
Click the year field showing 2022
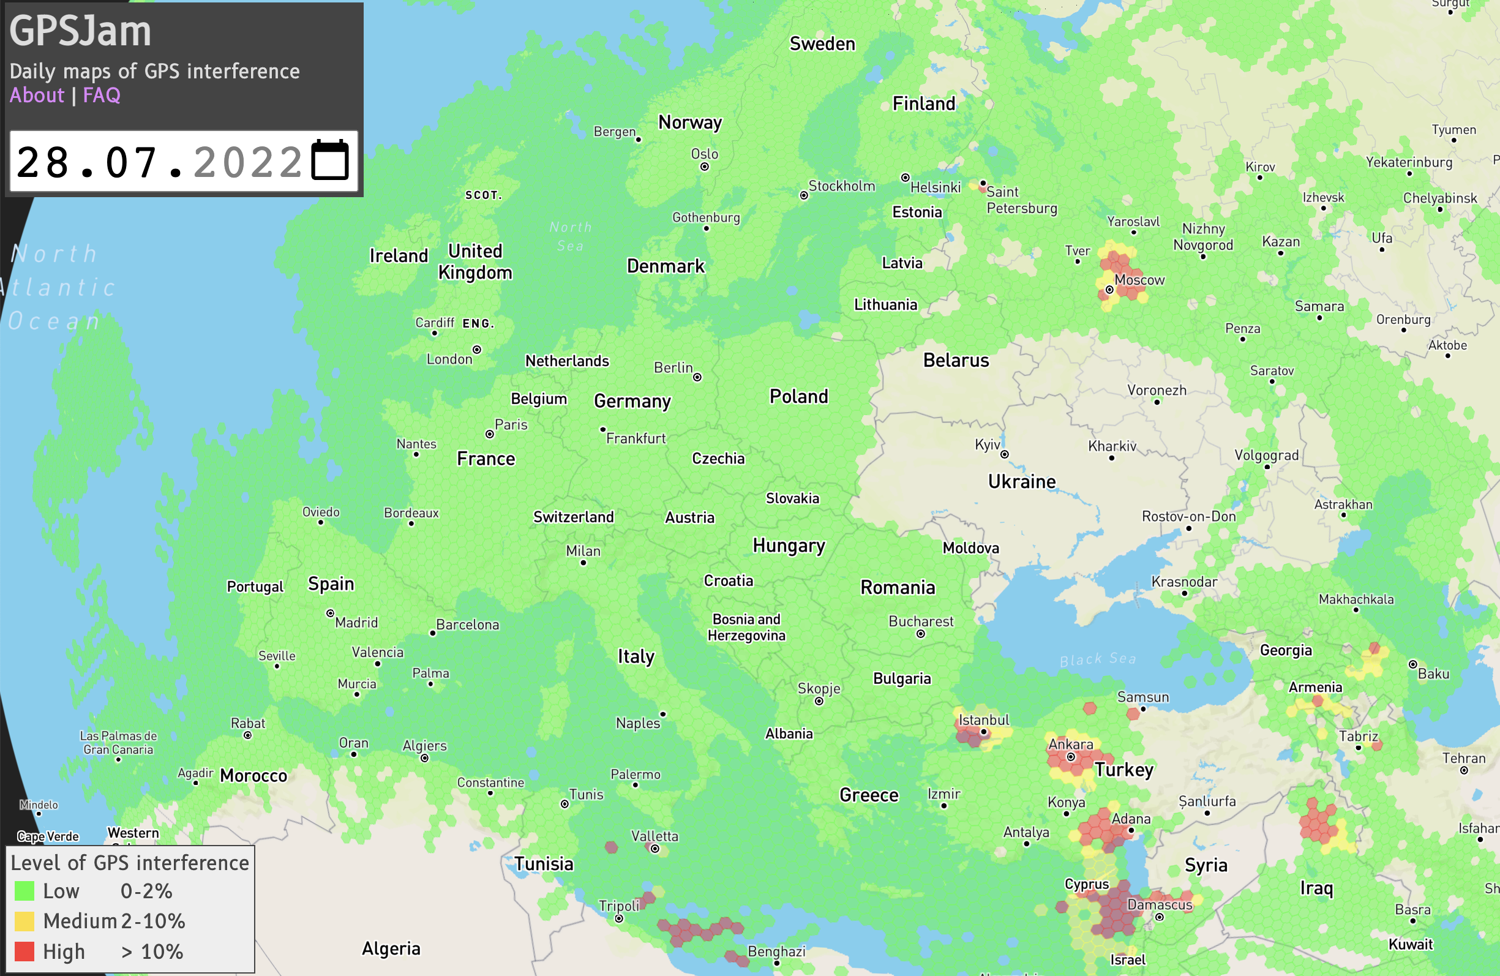click(x=249, y=162)
